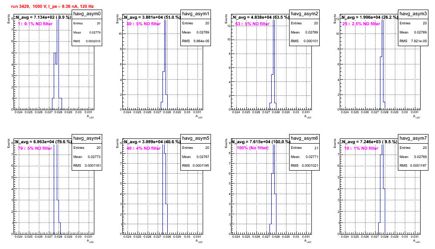Click the A_LED x-axis title under havg_asym5
Screen dimensions: 435x249
click(199, 241)
